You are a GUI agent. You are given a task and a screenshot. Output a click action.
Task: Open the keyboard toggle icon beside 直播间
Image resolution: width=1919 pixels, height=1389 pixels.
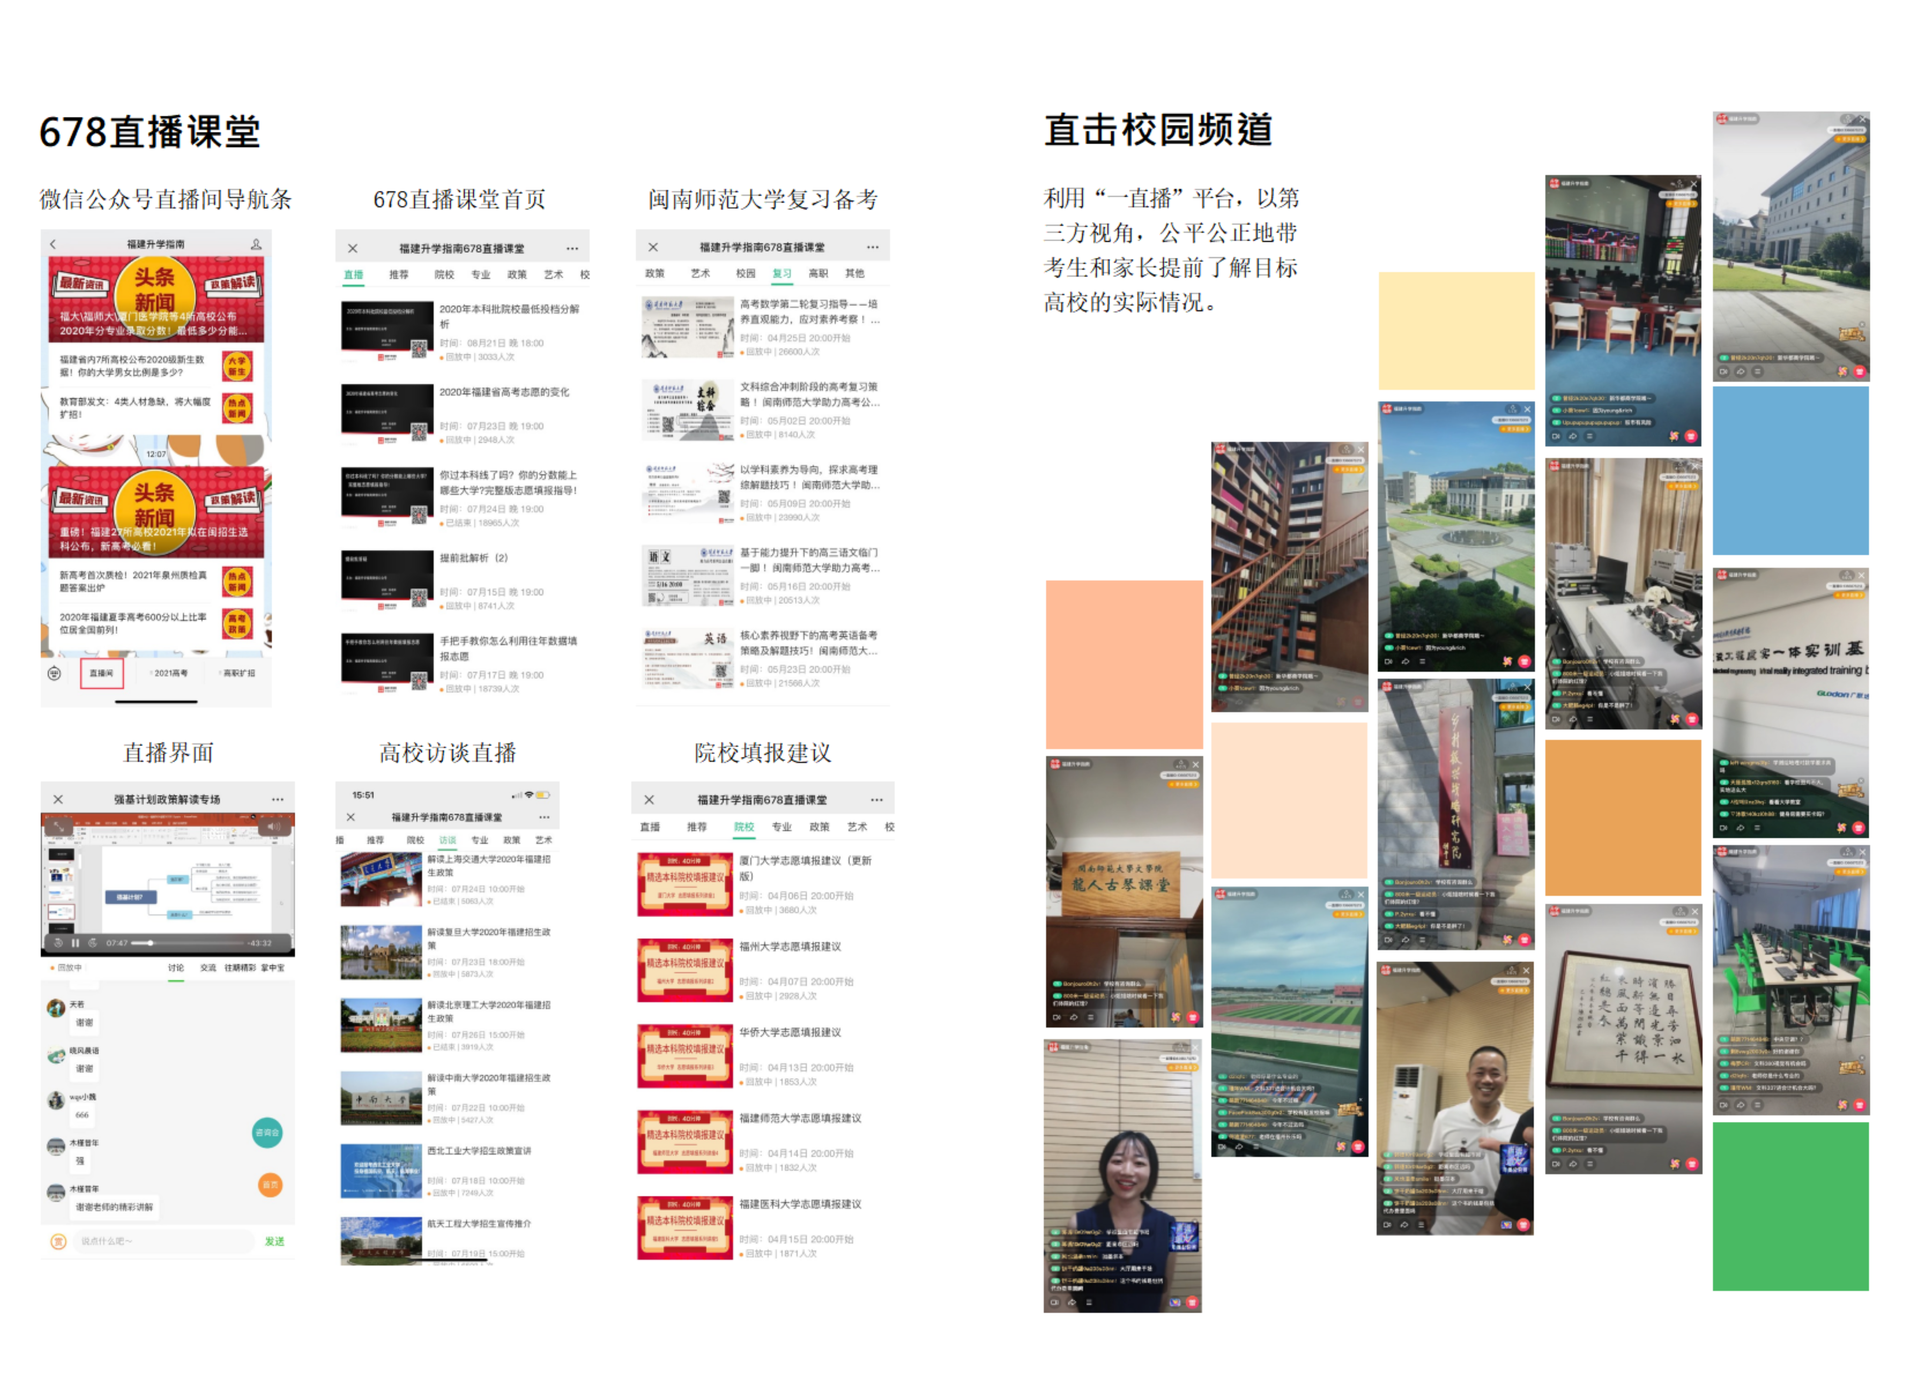[x=54, y=672]
